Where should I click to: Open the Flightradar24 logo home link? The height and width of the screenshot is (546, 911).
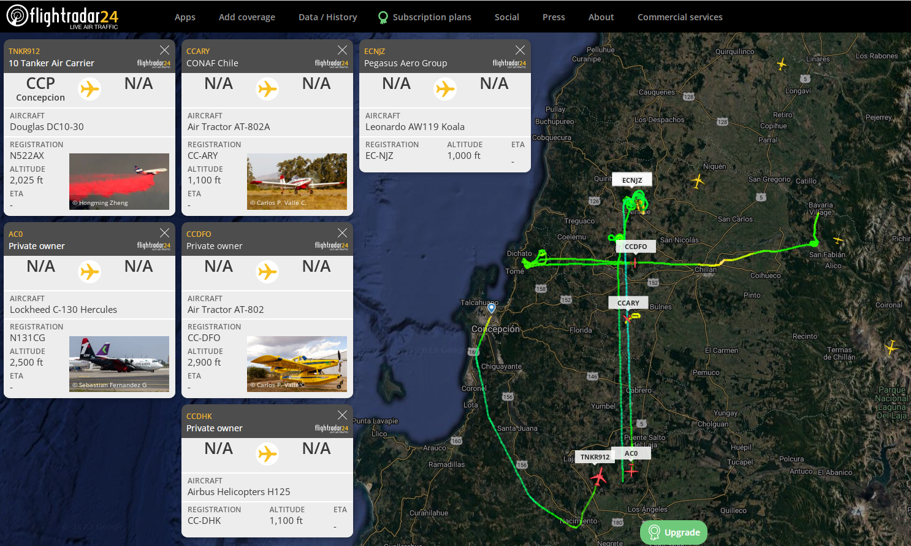point(62,17)
